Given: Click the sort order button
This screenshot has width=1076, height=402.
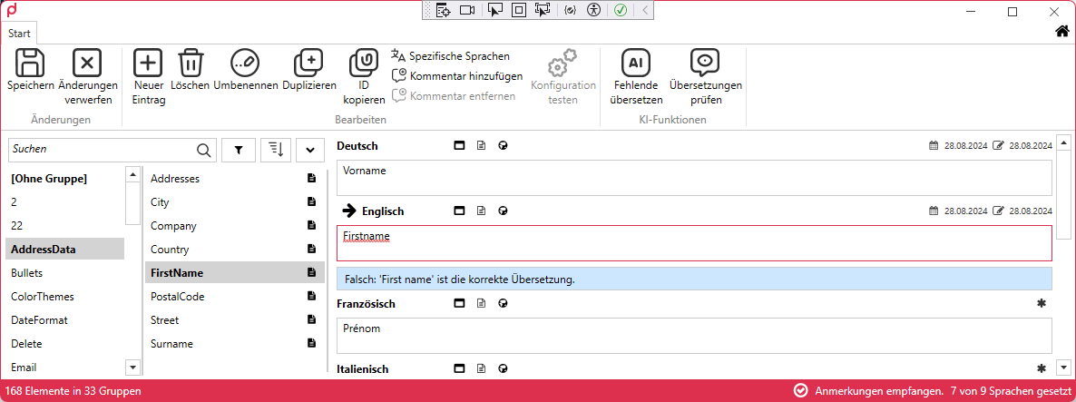Looking at the screenshot, I should click(276, 150).
